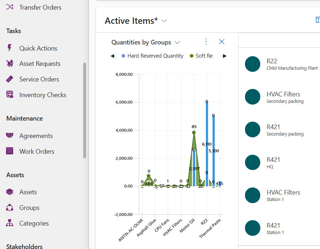This screenshot has width=320, height=249.
Task: Click the Categories hierarchy icon
Action: [x=10, y=223]
